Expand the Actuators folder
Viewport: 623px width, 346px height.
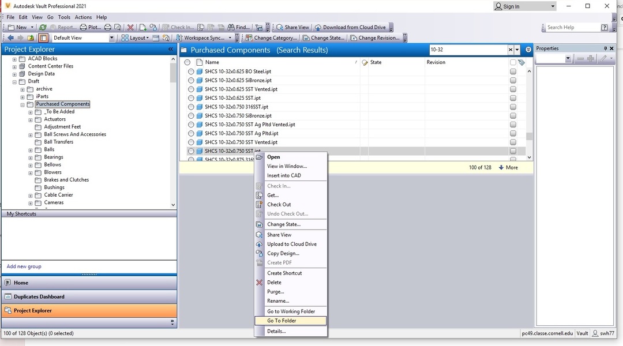pyautogui.click(x=31, y=120)
